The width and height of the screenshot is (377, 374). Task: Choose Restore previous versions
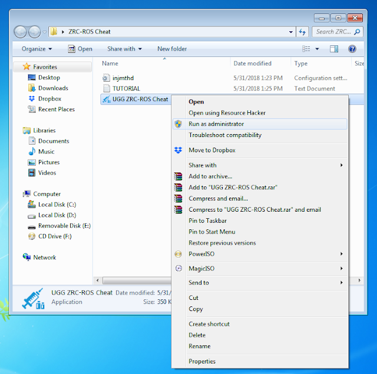(x=260, y=243)
